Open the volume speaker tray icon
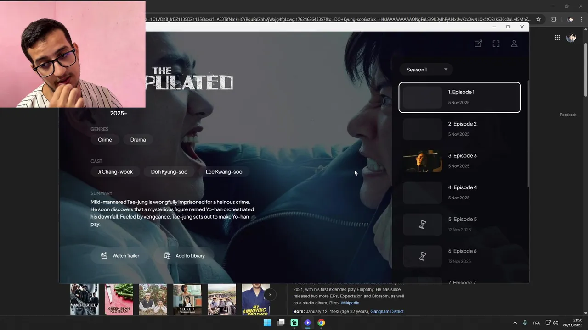Image resolution: width=588 pixels, height=330 pixels. (x=555, y=323)
